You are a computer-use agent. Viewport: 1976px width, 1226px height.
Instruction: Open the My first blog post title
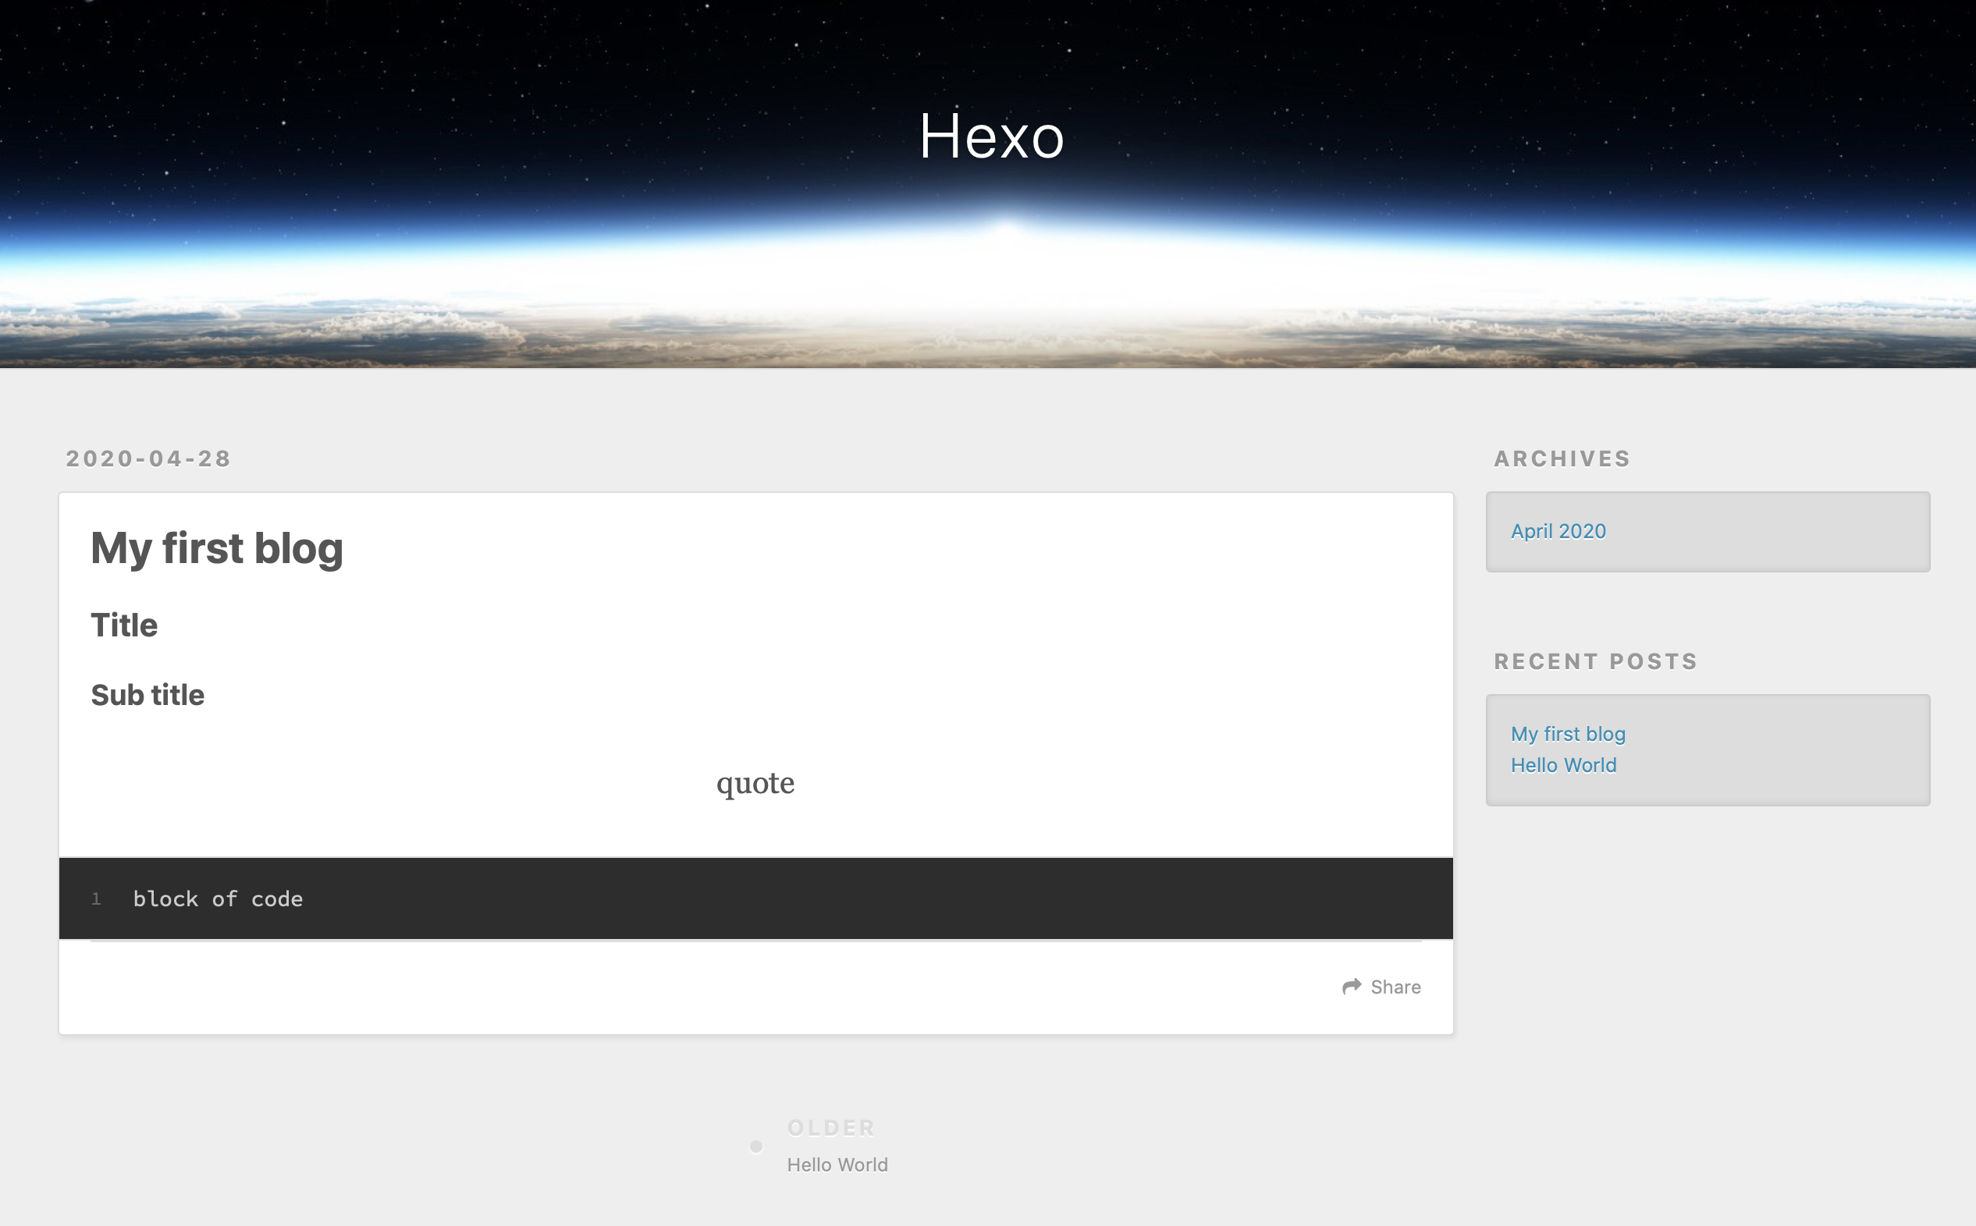(217, 548)
